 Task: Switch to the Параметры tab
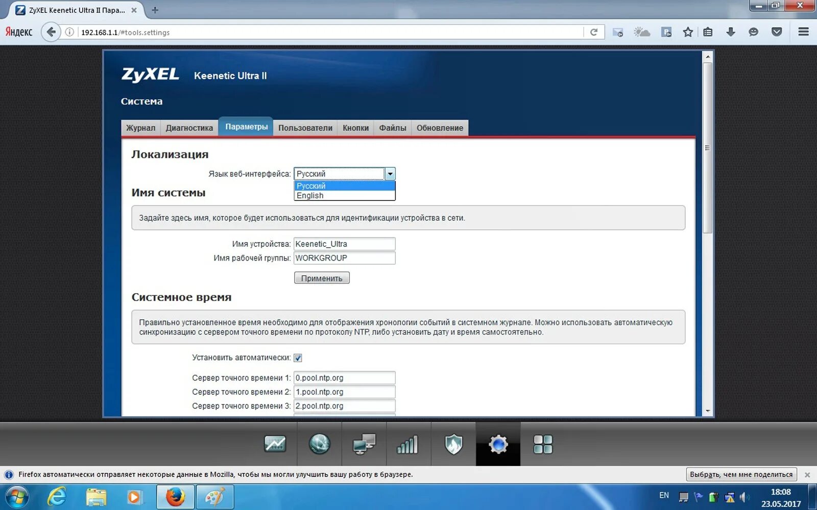pyautogui.click(x=246, y=126)
